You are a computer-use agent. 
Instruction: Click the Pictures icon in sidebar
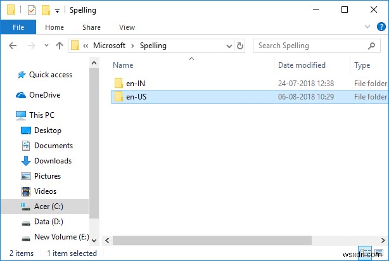26,176
